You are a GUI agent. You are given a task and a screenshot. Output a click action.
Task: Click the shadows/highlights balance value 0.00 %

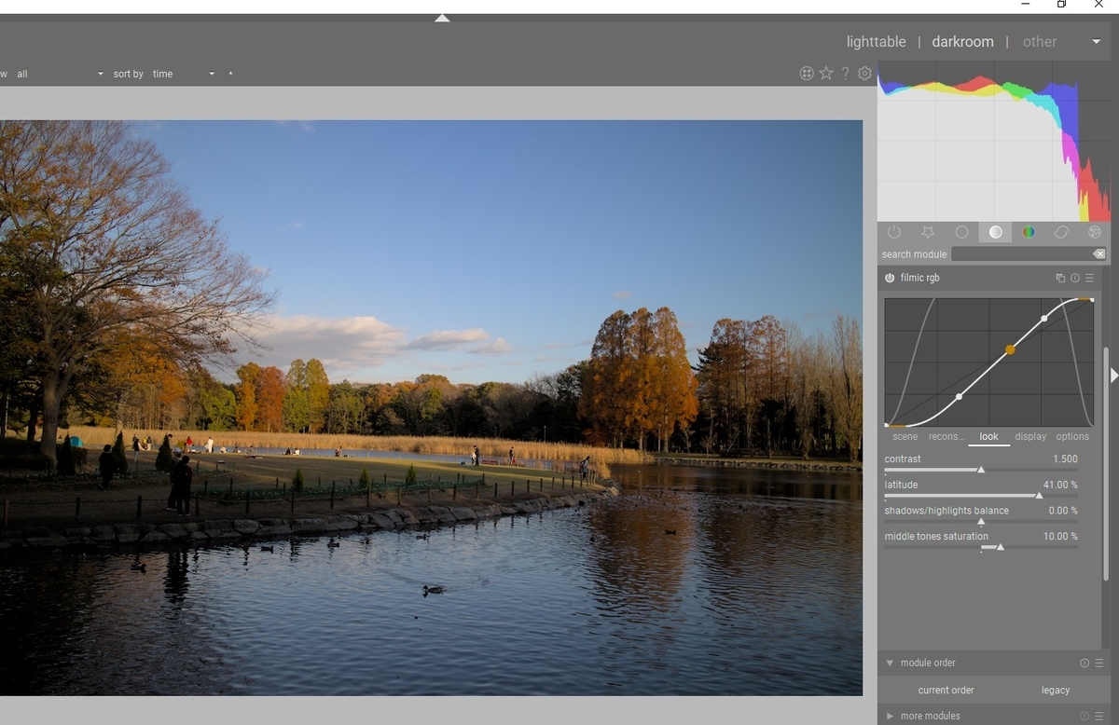click(1063, 511)
